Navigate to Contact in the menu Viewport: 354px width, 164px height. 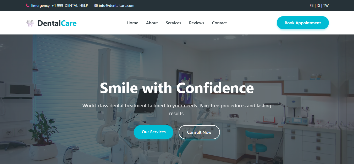(219, 23)
